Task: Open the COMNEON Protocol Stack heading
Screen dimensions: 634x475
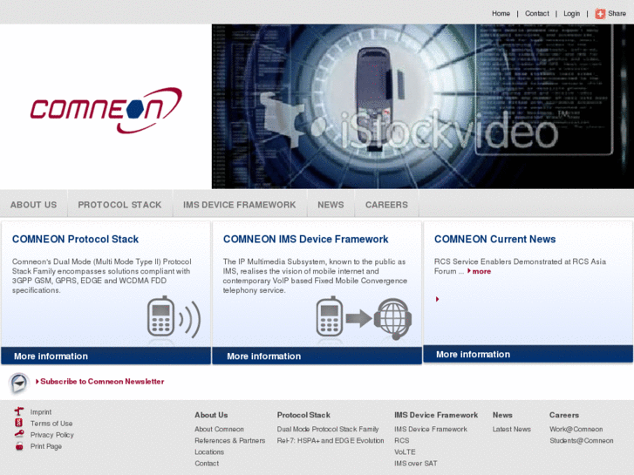Action: point(75,239)
